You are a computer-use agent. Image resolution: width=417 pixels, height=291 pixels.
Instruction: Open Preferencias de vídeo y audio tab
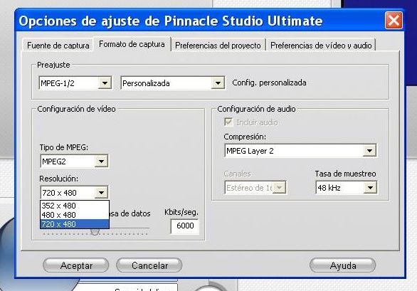pyautogui.click(x=321, y=46)
